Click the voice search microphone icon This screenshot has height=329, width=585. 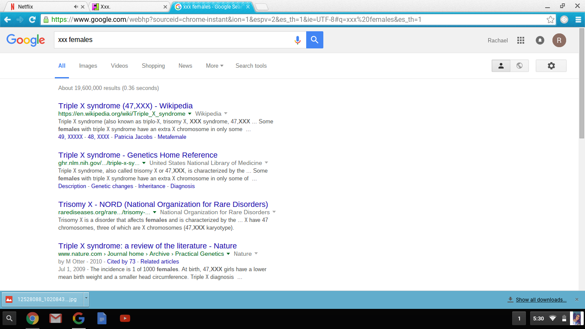[297, 40]
